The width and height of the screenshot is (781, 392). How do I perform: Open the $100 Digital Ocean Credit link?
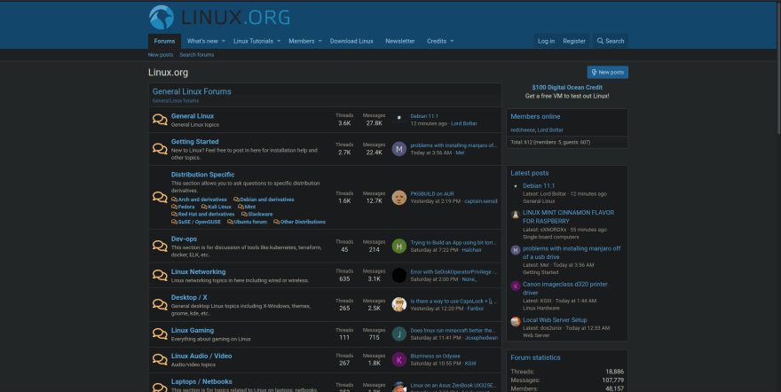(x=567, y=88)
